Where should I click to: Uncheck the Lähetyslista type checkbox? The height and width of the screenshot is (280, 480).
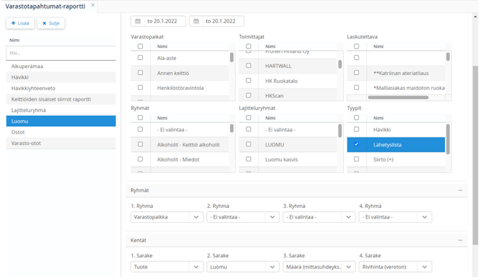click(x=356, y=144)
